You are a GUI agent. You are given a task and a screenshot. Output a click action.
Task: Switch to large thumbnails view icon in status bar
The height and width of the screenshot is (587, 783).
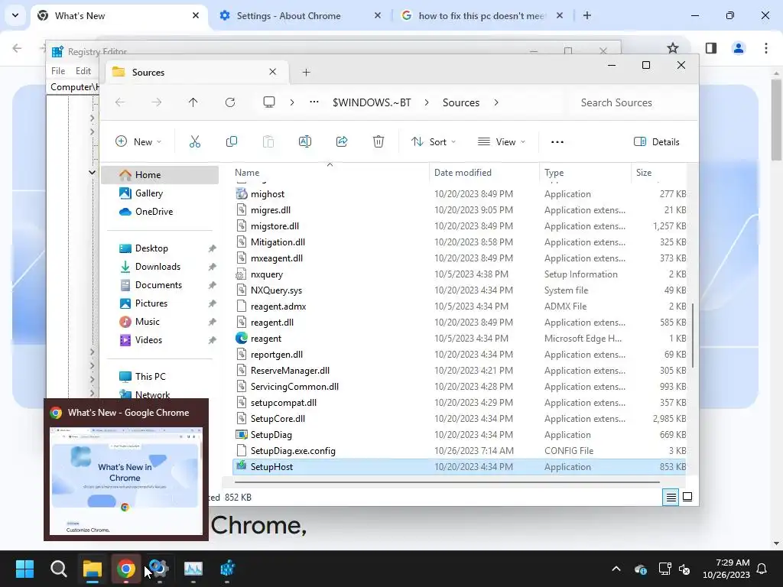pos(687,497)
